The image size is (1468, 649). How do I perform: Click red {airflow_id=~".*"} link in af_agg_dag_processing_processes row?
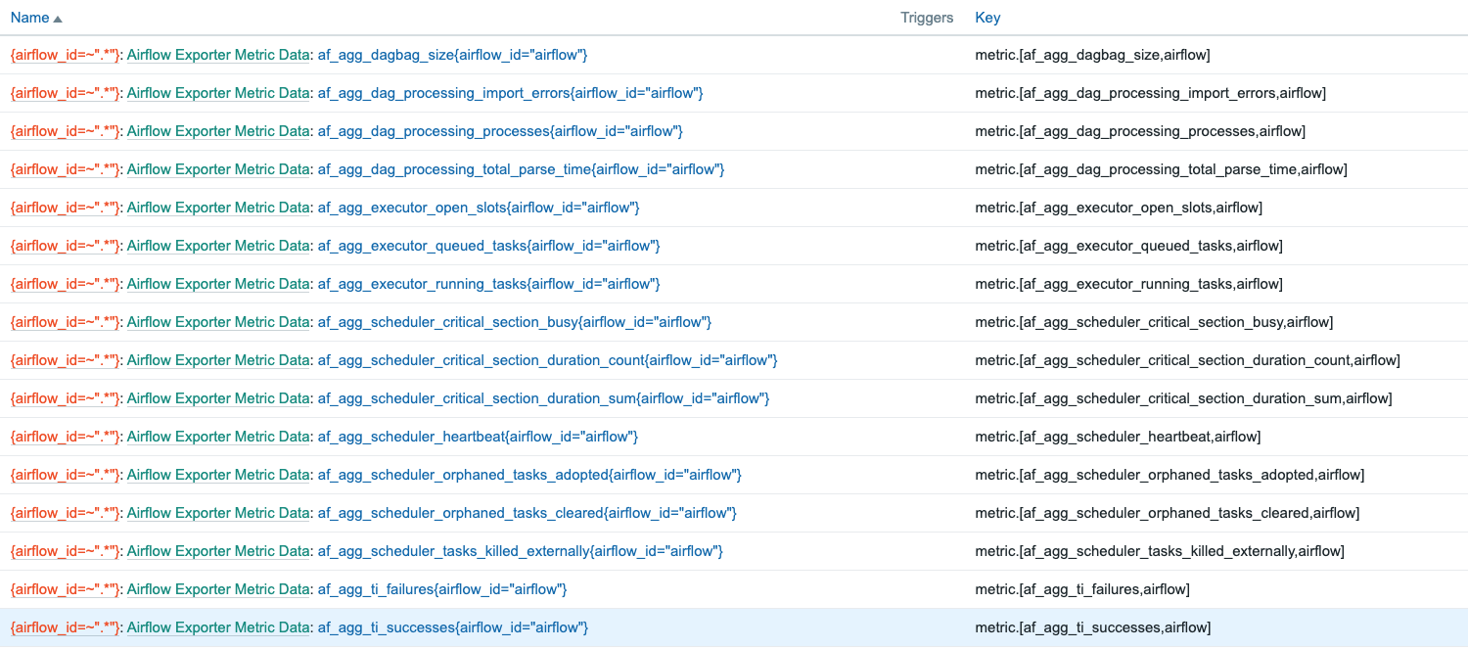[x=65, y=131]
